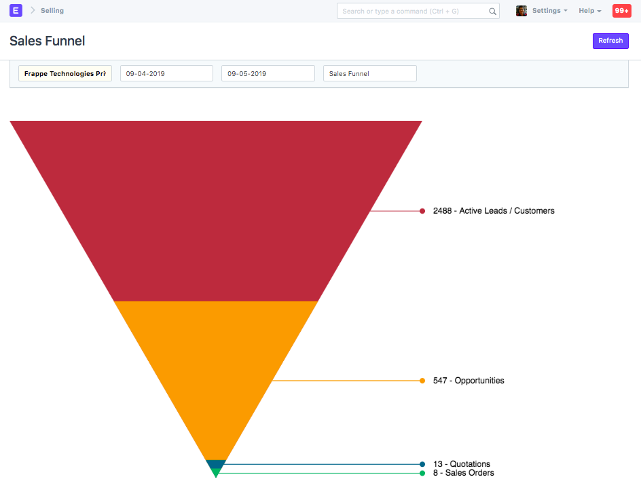Change the to date 09-05-2019

click(x=268, y=73)
